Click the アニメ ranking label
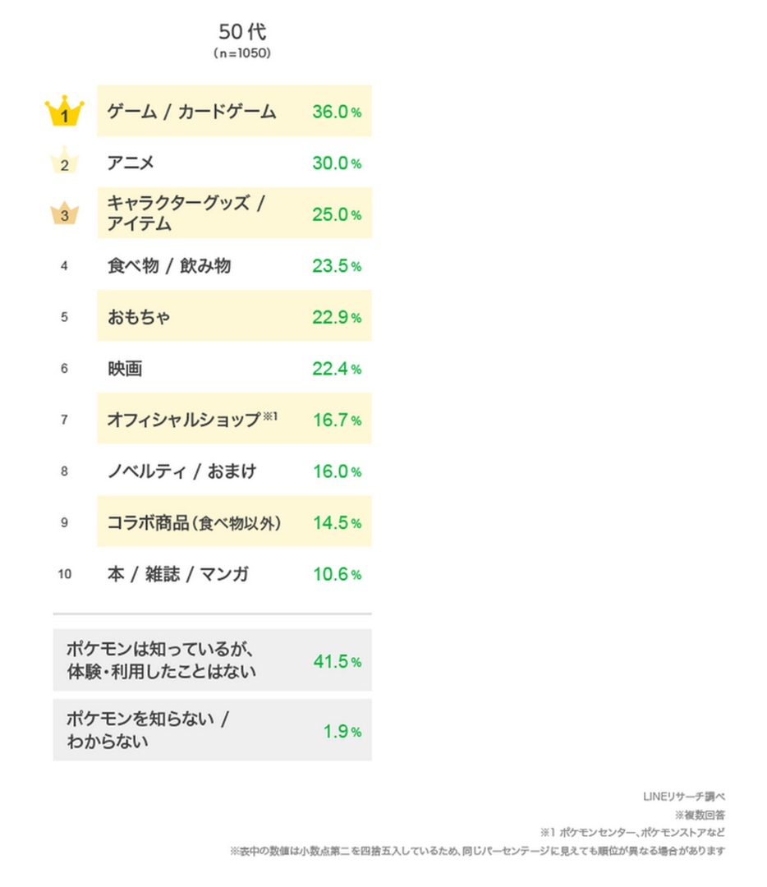Screen dimensions: 767x887 click(131, 163)
